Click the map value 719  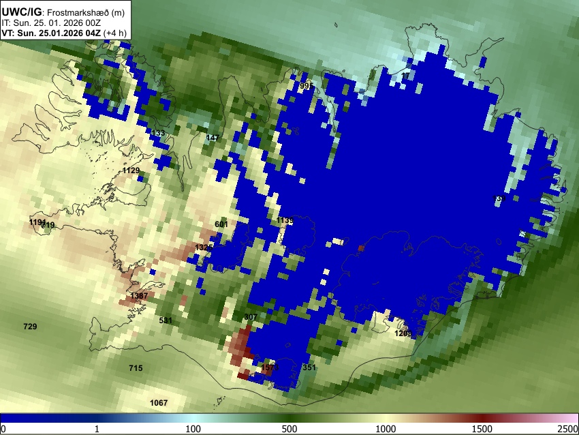click(x=48, y=225)
